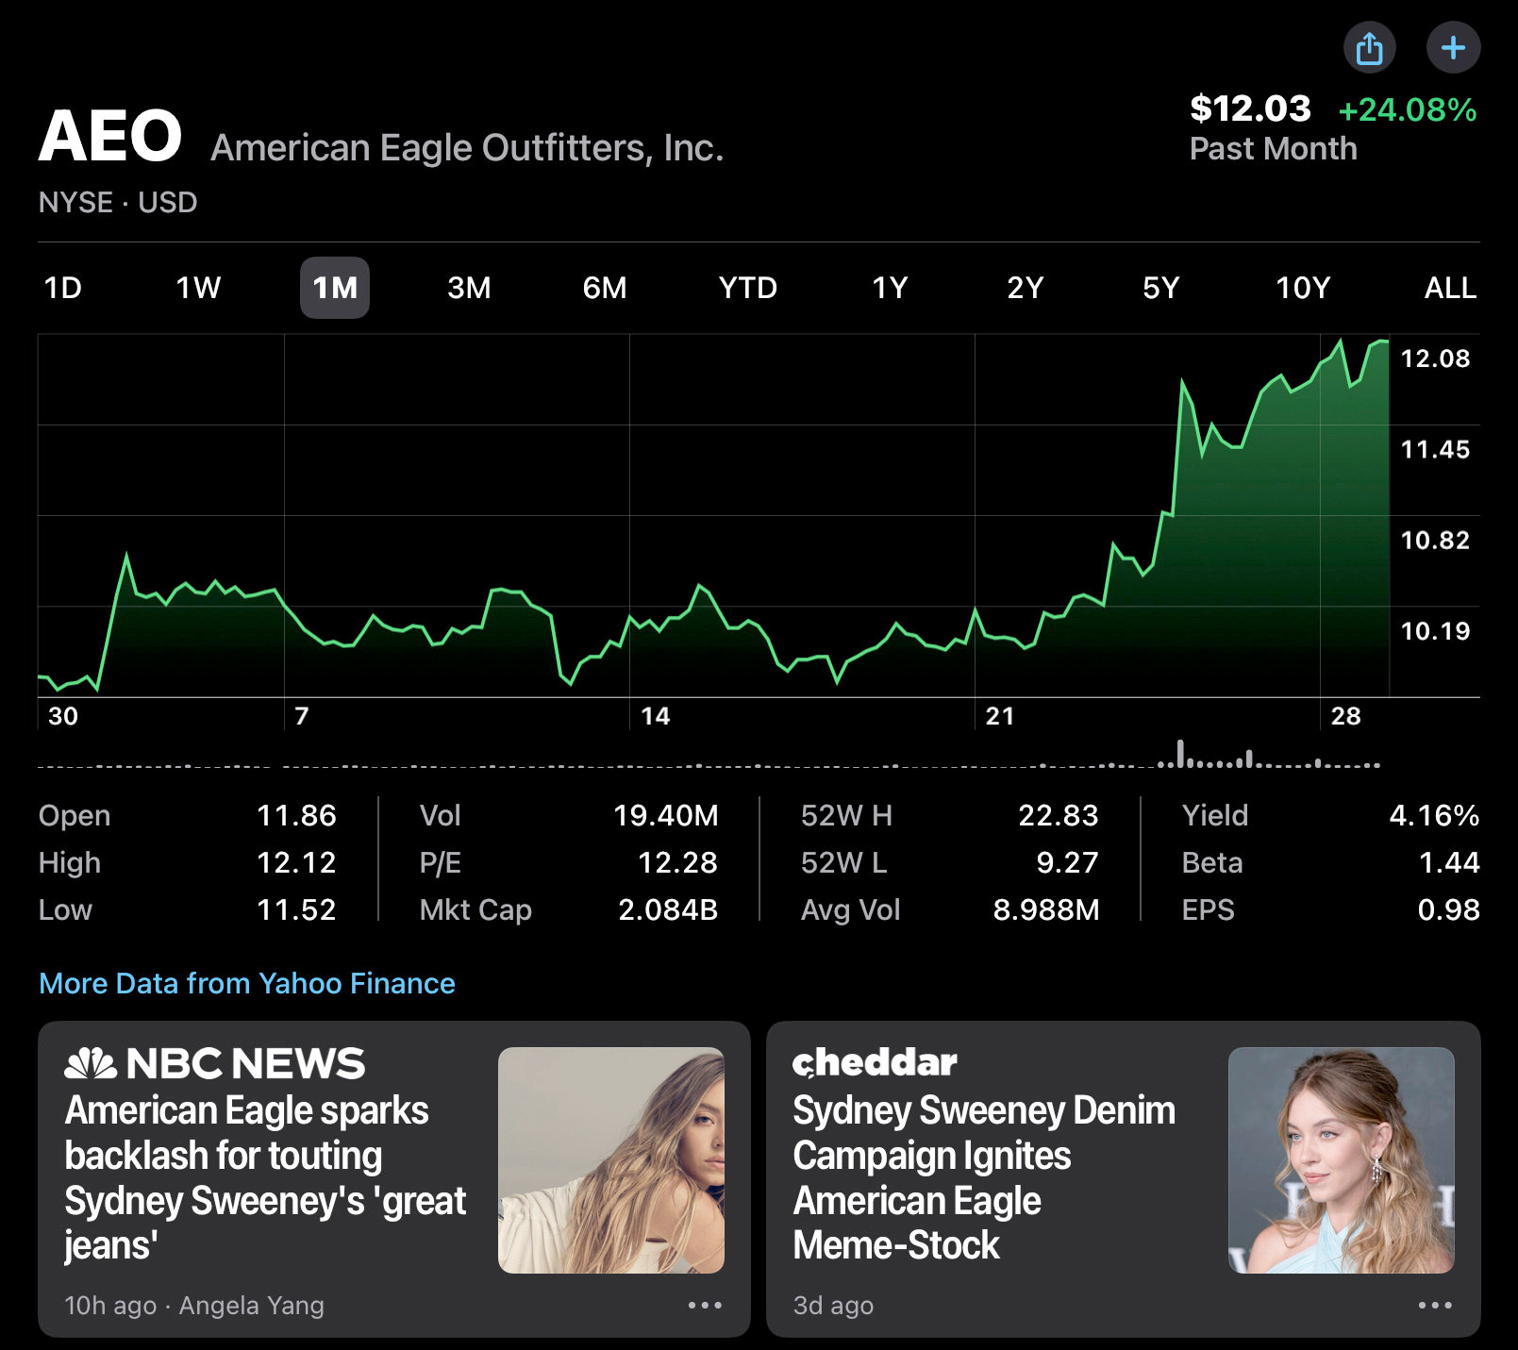This screenshot has width=1518, height=1350.
Task: Click the '10h ago · Angela Yang' byline
Action: (194, 1306)
